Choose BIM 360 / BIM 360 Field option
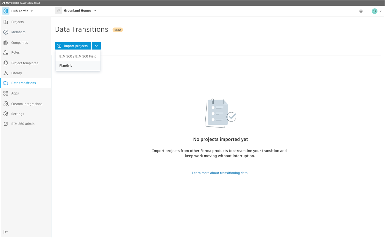This screenshot has width=385, height=238. [78, 56]
